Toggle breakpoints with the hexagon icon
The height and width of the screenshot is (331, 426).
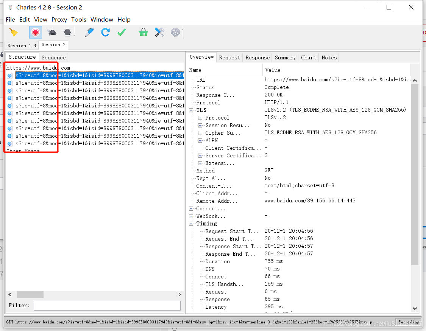click(x=67, y=32)
